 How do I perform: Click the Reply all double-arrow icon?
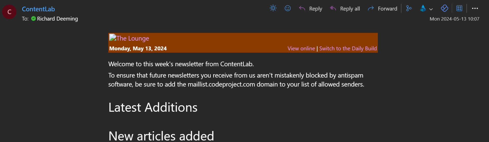(x=333, y=8)
